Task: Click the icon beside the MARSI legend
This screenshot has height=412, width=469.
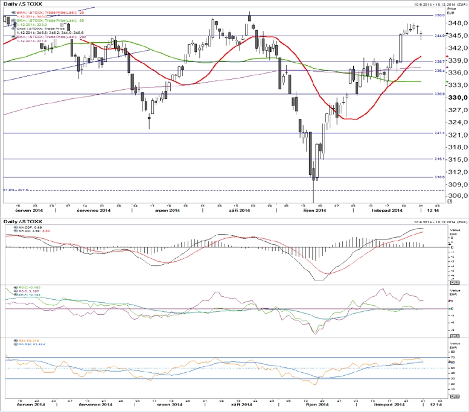Action: [x=16, y=344]
